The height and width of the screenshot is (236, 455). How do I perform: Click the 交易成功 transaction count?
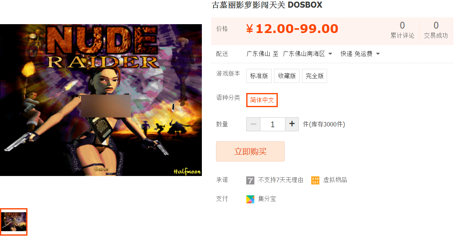click(x=436, y=30)
